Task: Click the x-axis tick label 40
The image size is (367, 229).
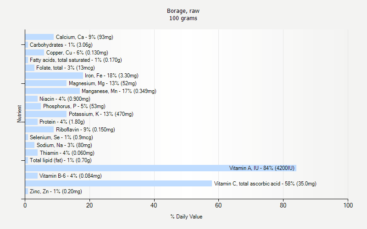Action: point(154,205)
